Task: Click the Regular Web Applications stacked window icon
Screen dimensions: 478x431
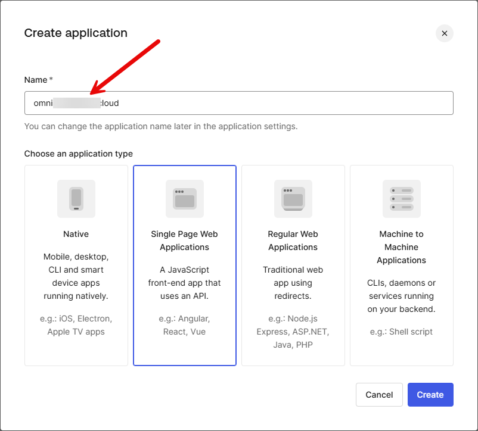Action: tap(293, 198)
